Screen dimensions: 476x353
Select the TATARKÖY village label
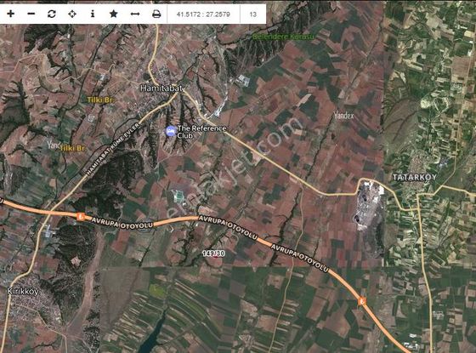415,178
